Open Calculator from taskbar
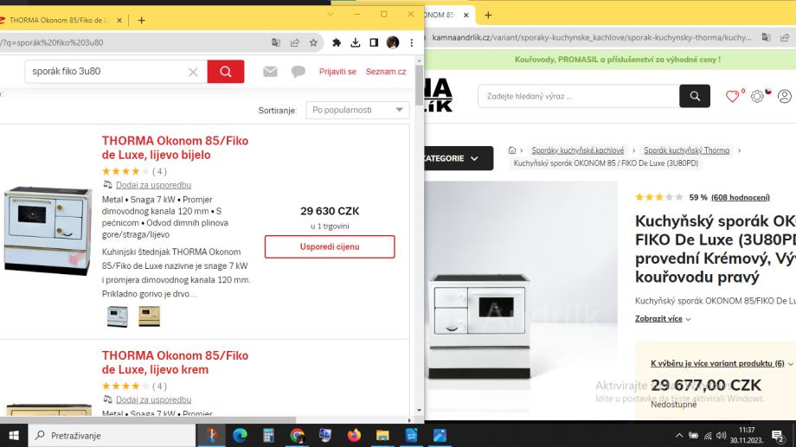This screenshot has height=447, width=796. pyautogui.click(x=268, y=436)
